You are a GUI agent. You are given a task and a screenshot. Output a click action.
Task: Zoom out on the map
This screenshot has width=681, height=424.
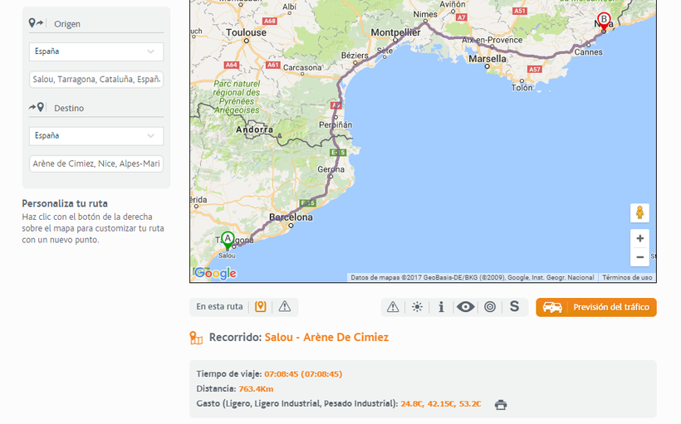click(x=639, y=257)
